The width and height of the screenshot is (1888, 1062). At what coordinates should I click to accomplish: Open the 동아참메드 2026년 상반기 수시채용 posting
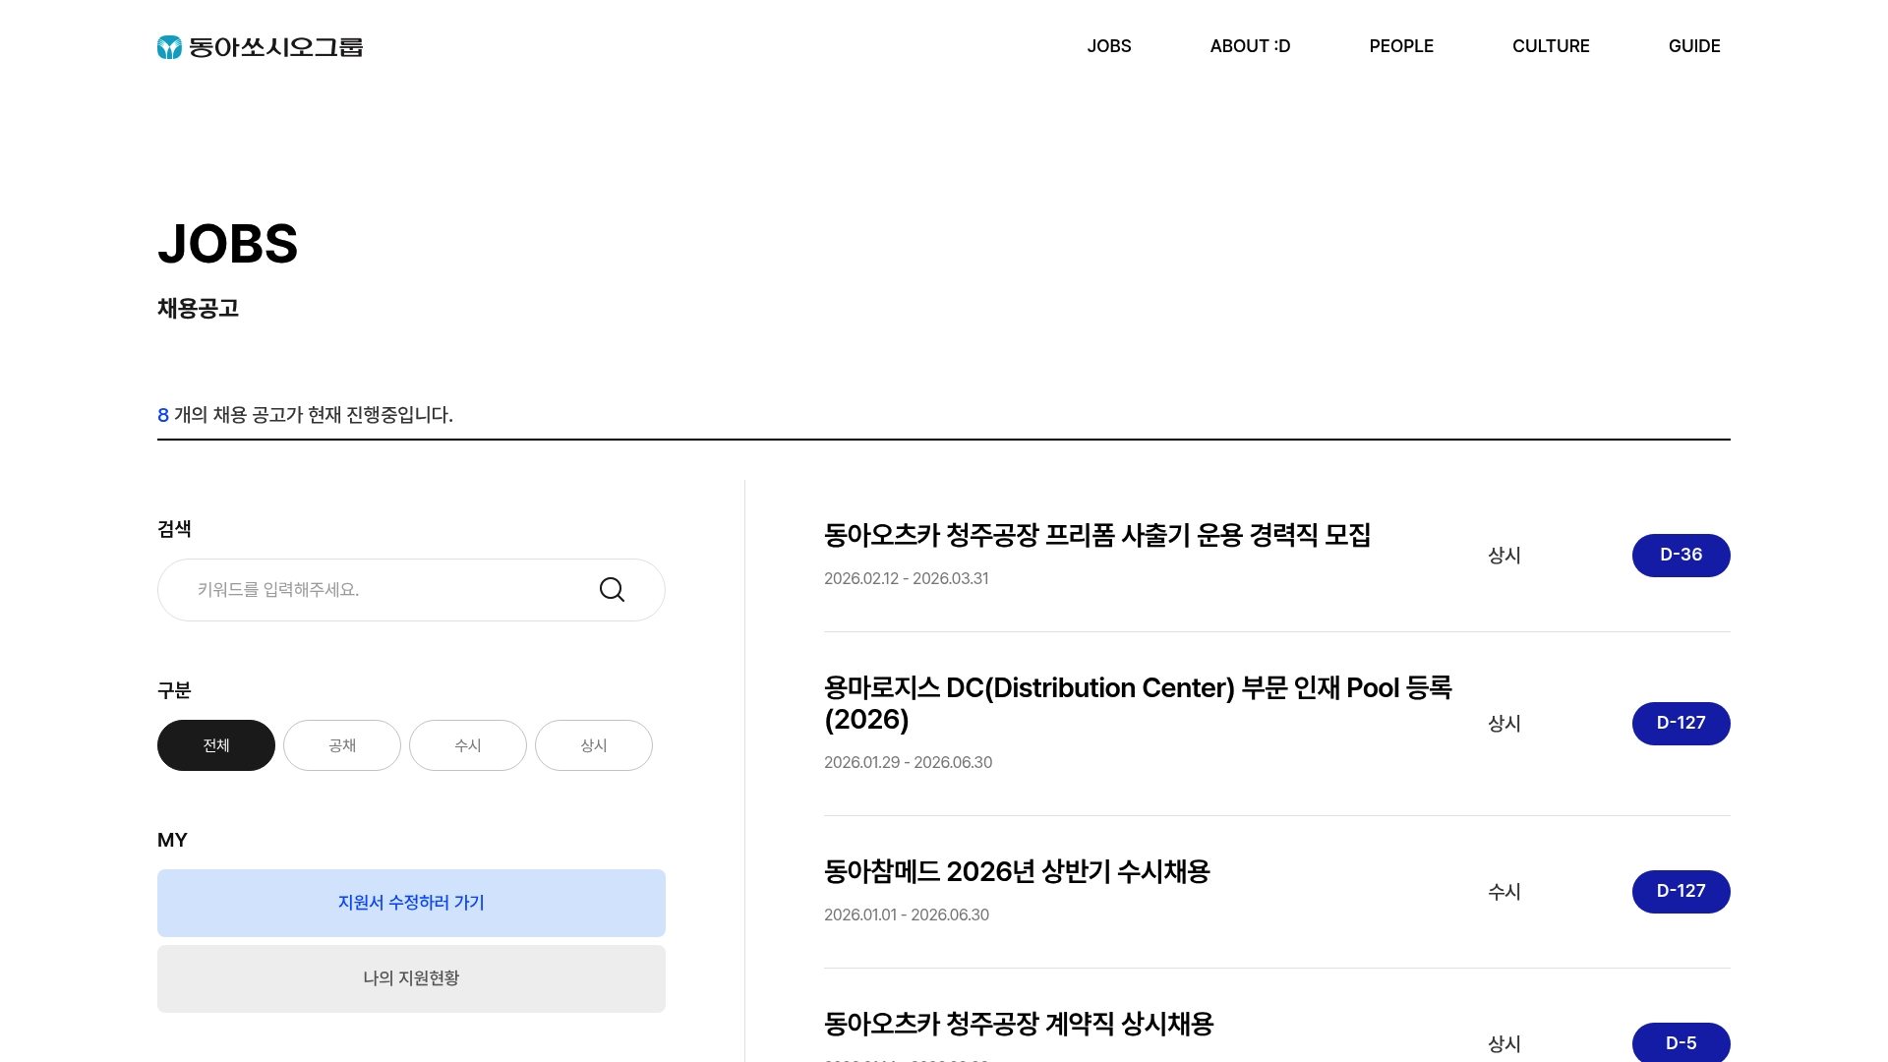[1017, 871]
